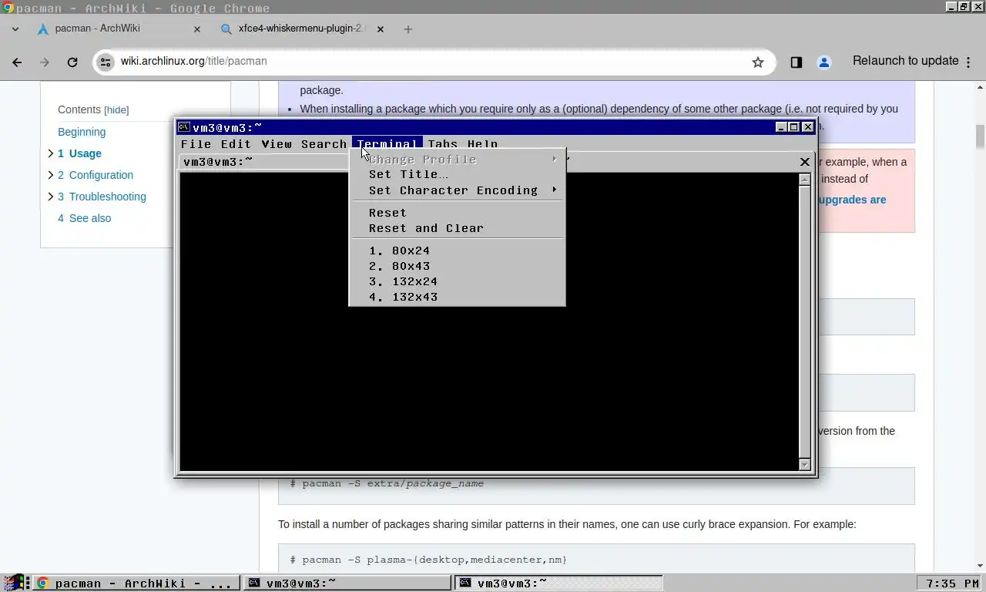Bookmark this page with star icon

click(x=758, y=62)
